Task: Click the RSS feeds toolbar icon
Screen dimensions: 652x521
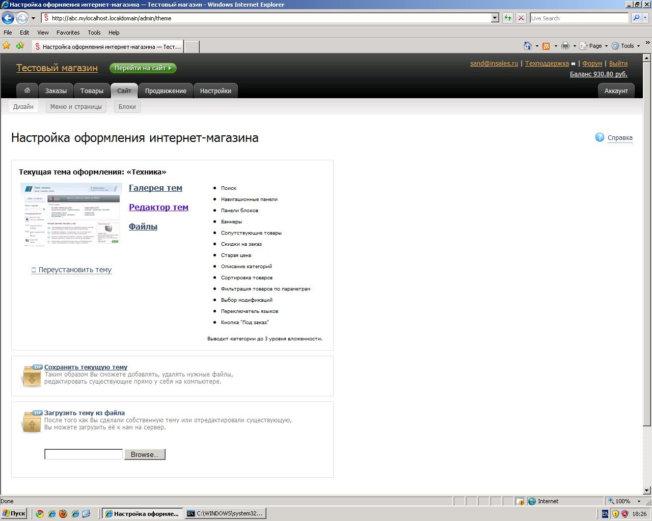Action: click(546, 46)
